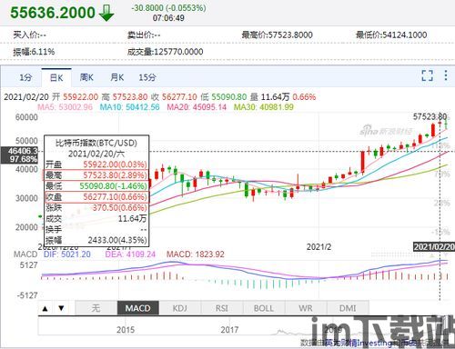
Task: Open the three-dot more options menu
Action: tap(446, 75)
